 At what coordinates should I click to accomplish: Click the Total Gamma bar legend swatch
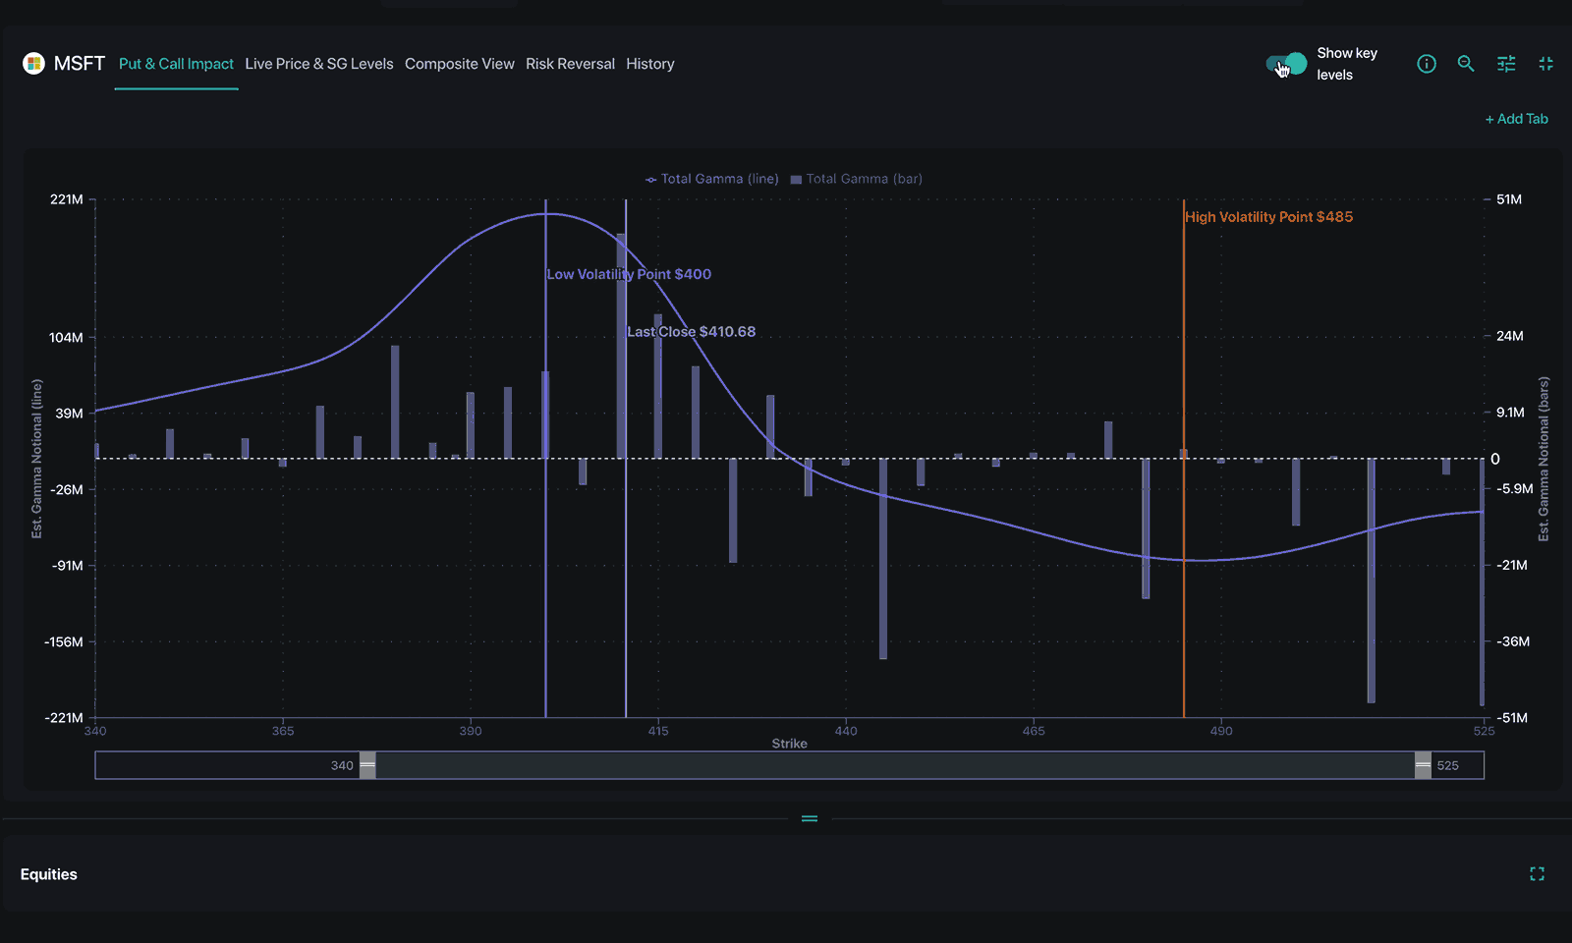pyautogui.click(x=798, y=179)
